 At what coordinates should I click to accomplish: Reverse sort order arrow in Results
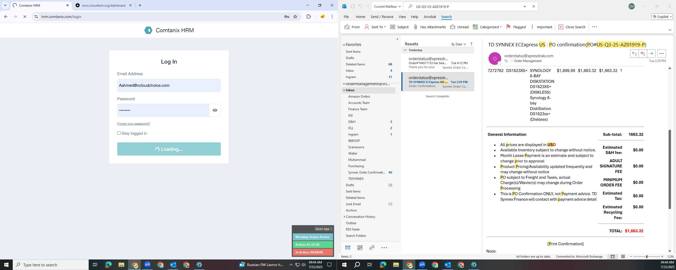tap(471, 44)
